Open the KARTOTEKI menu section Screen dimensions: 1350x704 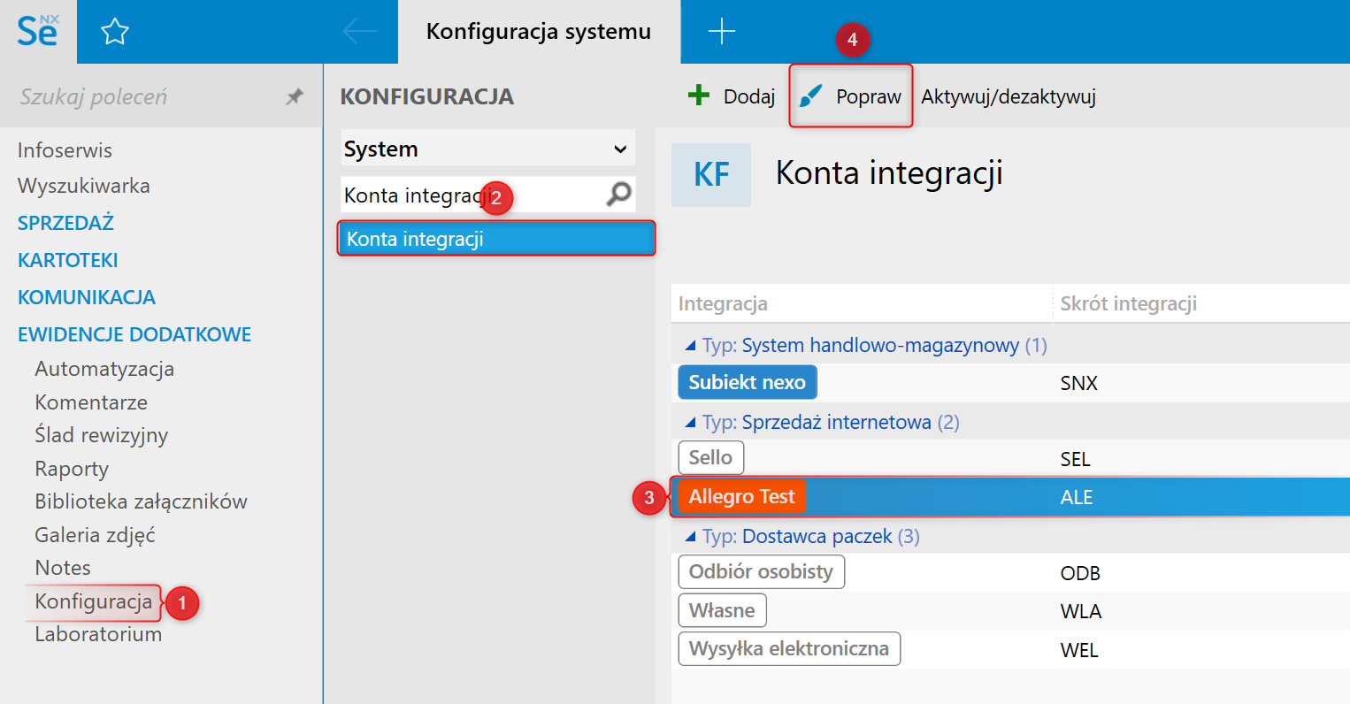point(68,260)
